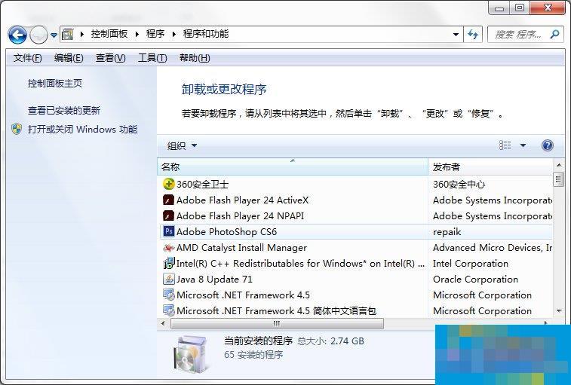Select Java 8 Update 71 entry

pos(214,279)
